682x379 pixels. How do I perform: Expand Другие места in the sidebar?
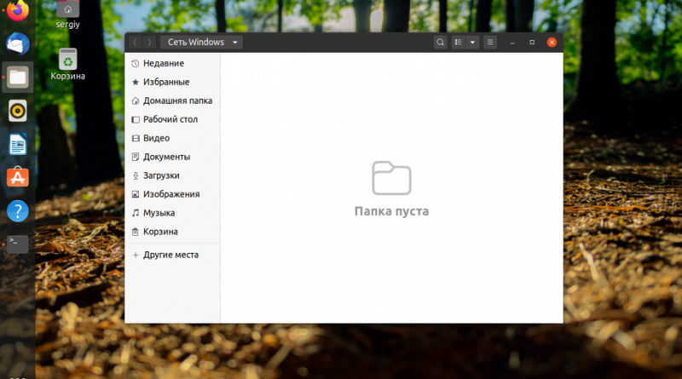170,255
